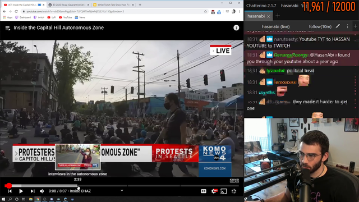Open a new browser tab
Image resolution: width=359 pixels, height=202 pixels.
pyautogui.click(x=140, y=4)
